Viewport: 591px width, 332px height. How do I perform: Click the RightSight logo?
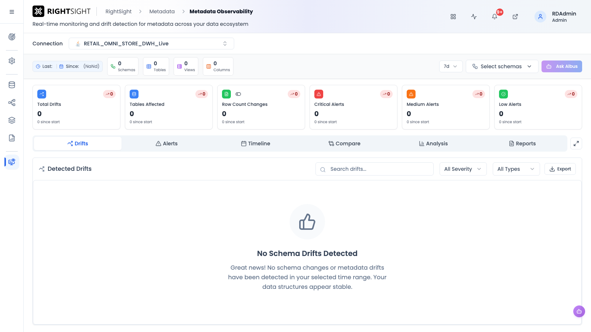61,11
